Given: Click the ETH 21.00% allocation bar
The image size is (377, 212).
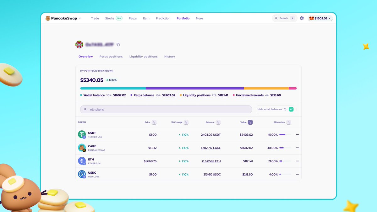Looking at the screenshot, I should pyautogui.click(x=285, y=161).
